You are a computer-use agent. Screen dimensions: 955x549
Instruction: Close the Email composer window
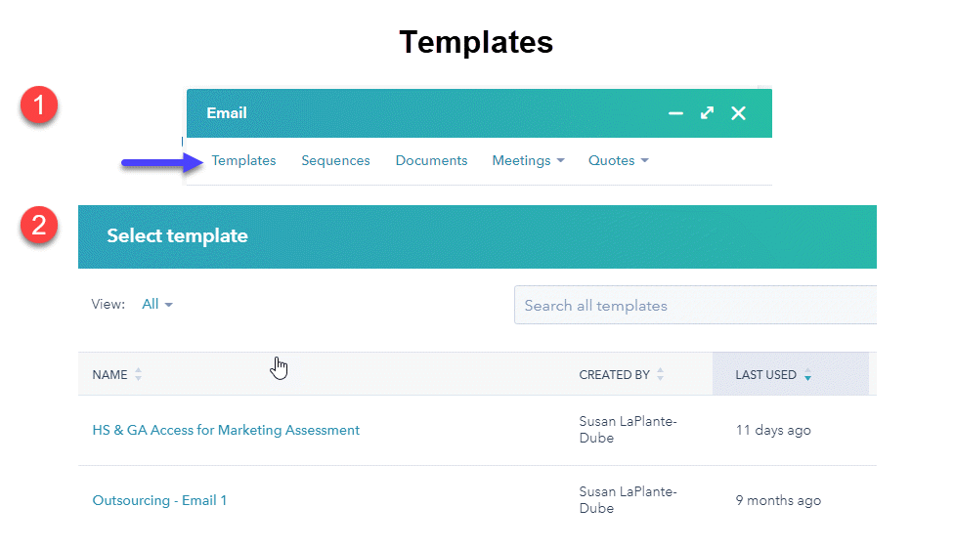(738, 113)
